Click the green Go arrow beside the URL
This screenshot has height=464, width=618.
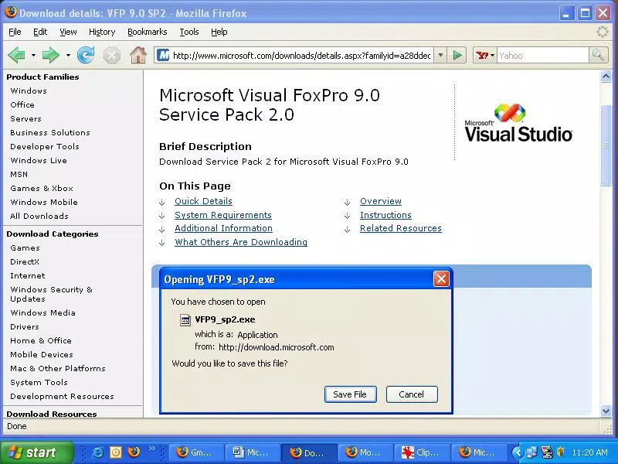[x=457, y=55]
